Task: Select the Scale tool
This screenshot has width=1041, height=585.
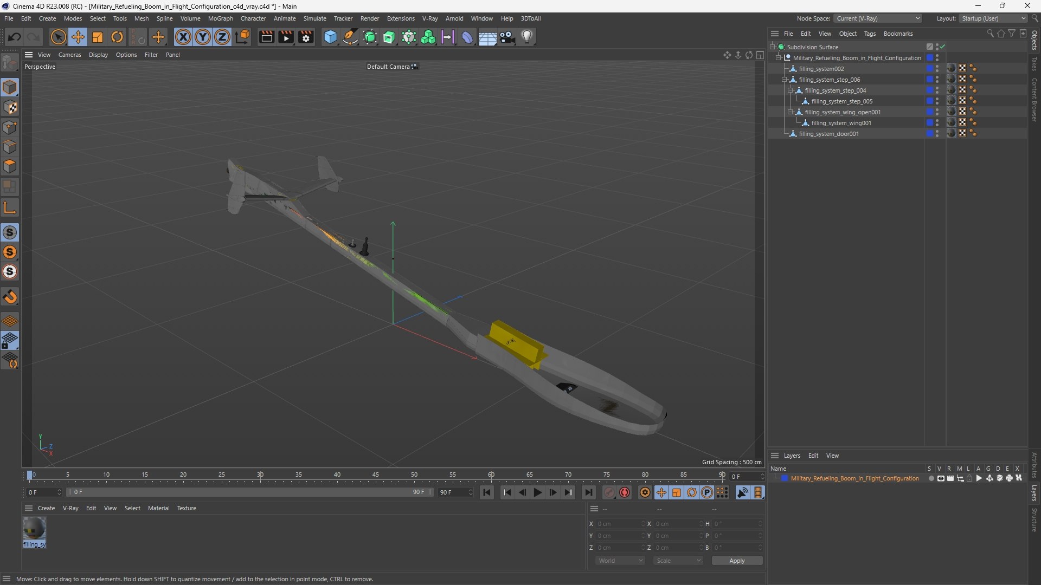Action: tap(98, 37)
